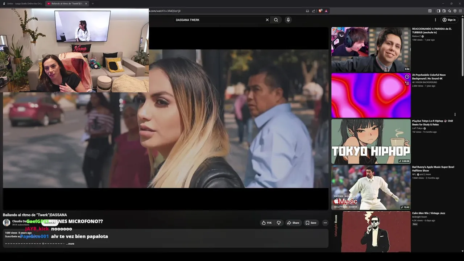
Task: Open Leo AI sparkle icon
Action: click(x=449, y=11)
